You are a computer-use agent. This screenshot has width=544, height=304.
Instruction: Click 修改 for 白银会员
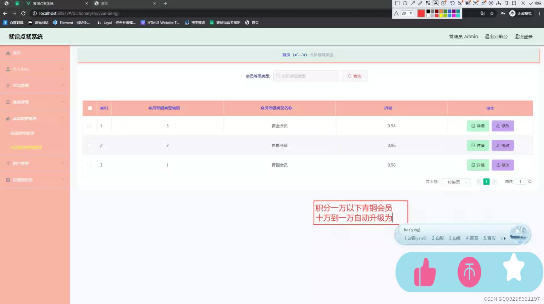tap(503, 145)
